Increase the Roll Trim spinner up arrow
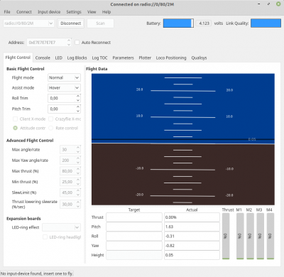This screenshot has height=277, width=284. [78, 96]
